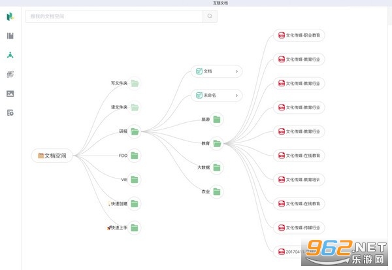Collapse the open 教育 folder icon
This screenshot has height=270, width=392.
pos(217,144)
